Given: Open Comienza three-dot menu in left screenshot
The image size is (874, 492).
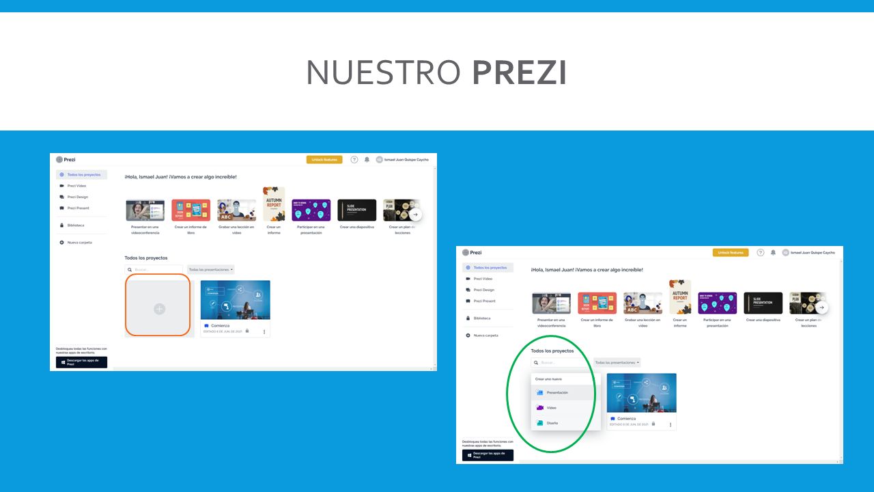Looking at the screenshot, I should pyautogui.click(x=264, y=331).
